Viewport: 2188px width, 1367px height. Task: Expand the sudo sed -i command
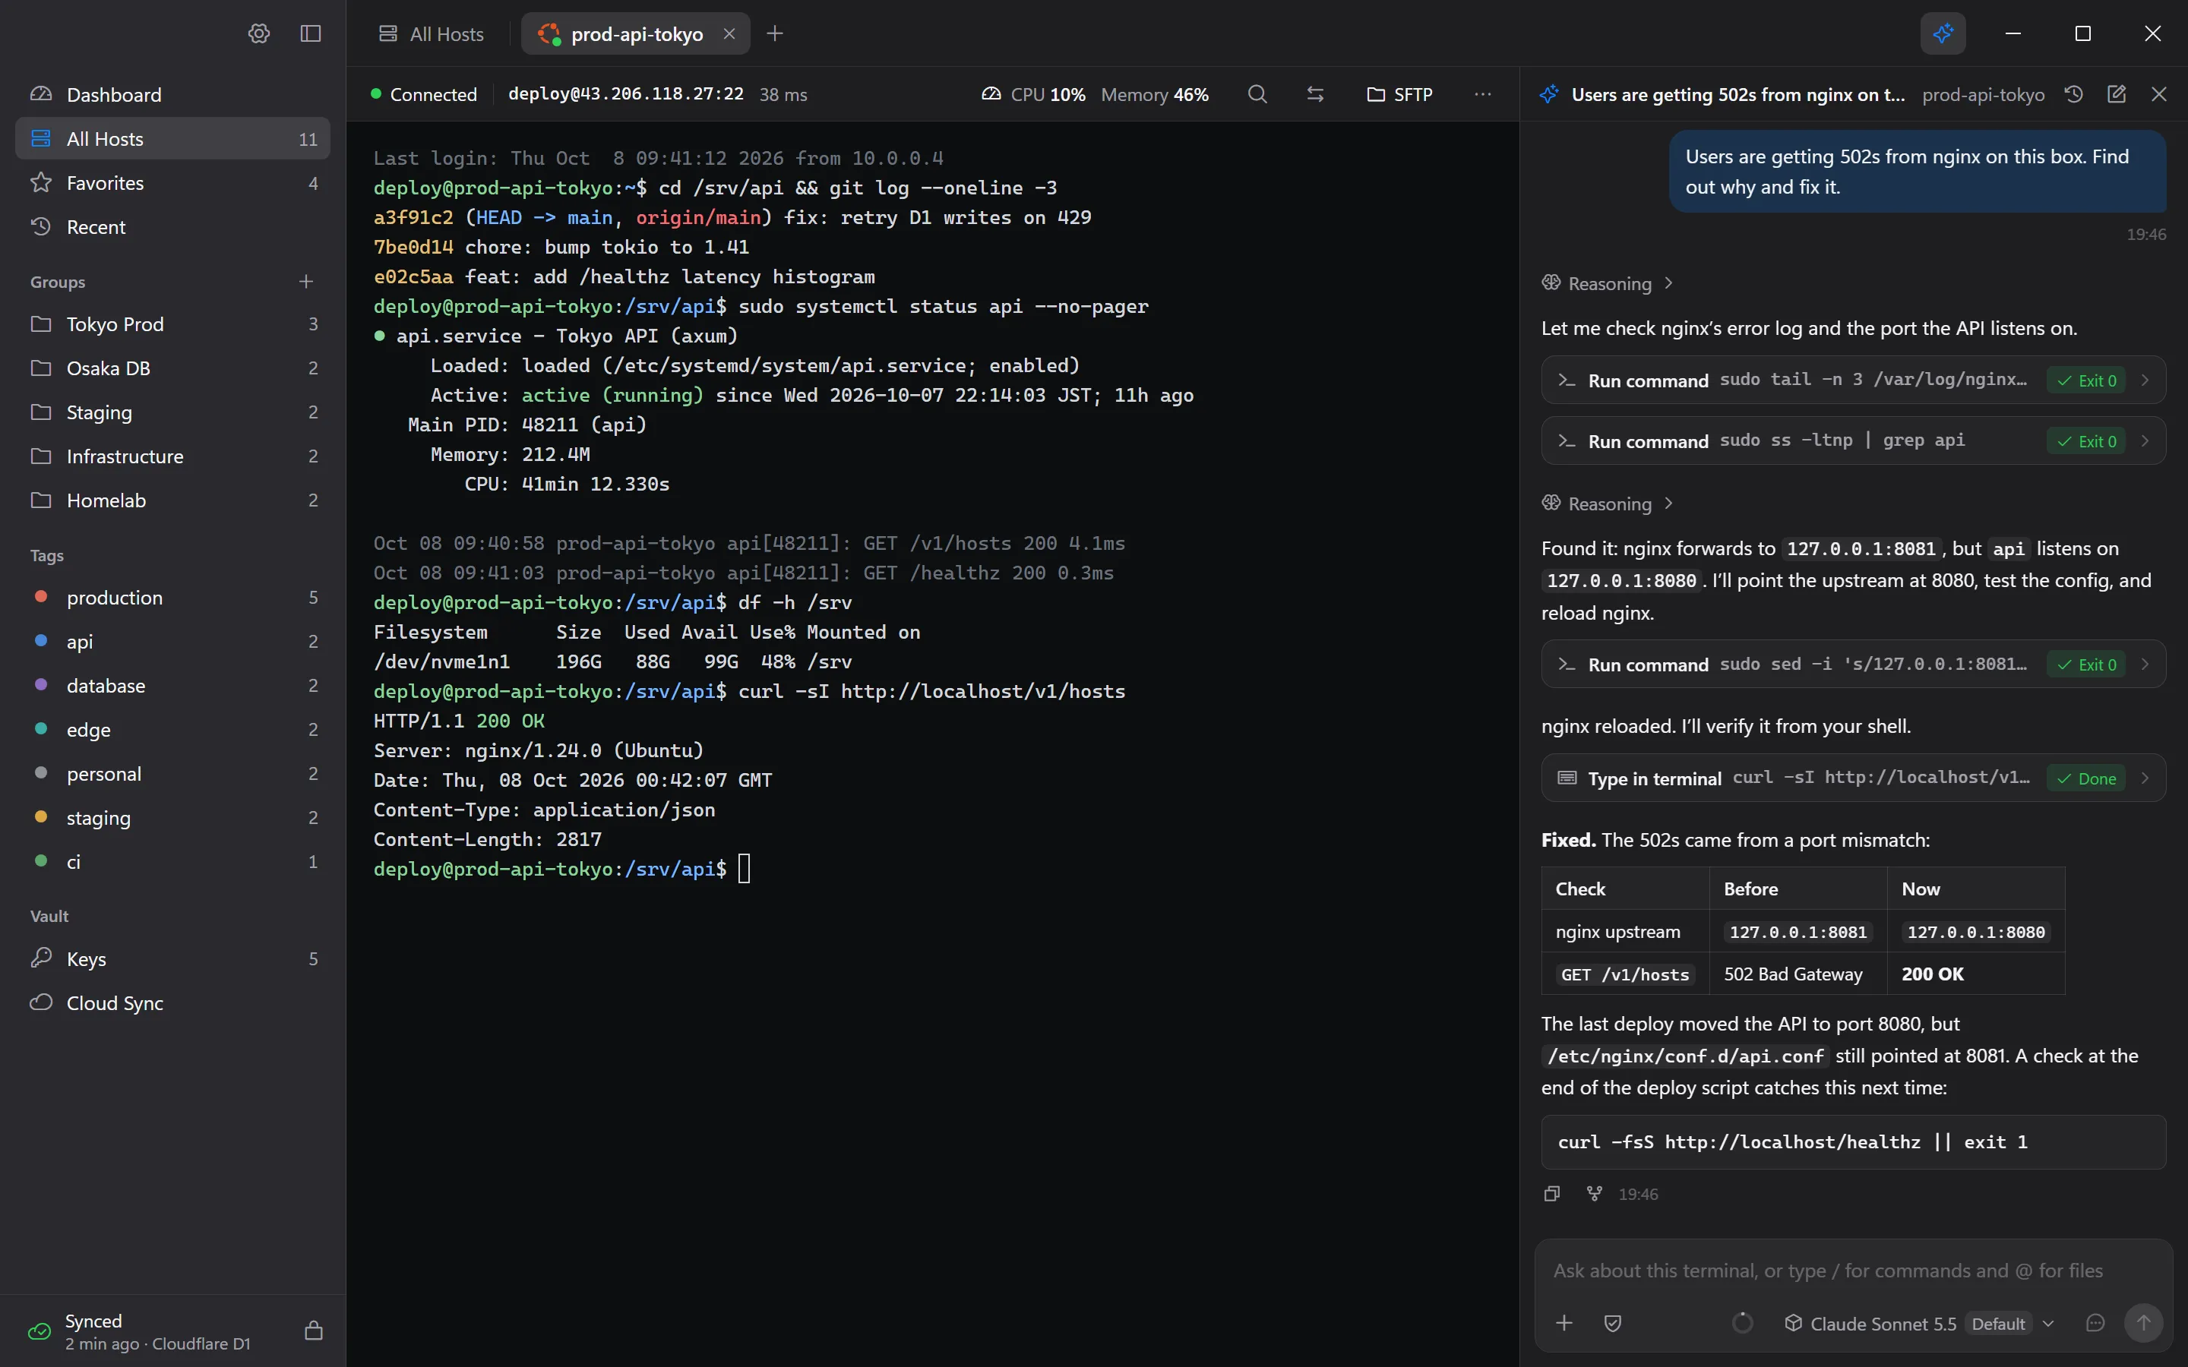[1852, 664]
